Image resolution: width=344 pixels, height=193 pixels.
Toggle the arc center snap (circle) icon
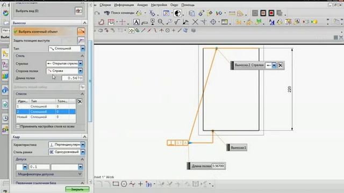[x=167, y=31]
